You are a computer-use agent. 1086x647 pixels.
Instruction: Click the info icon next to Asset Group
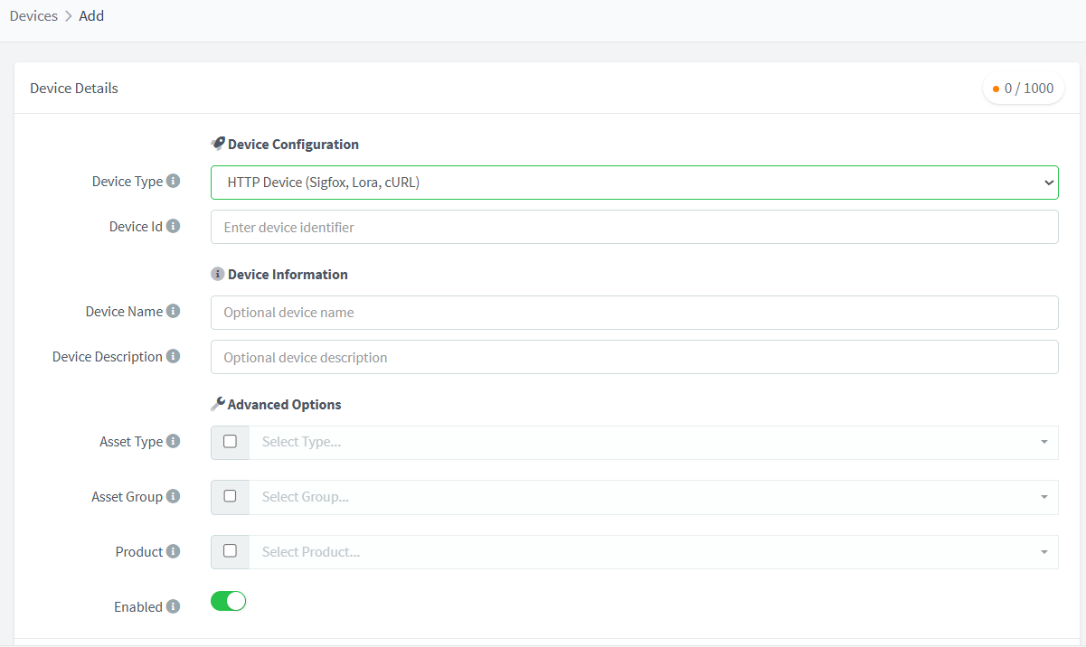pyautogui.click(x=173, y=497)
